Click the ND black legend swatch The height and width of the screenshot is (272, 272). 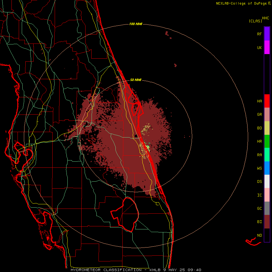[267, 235]
